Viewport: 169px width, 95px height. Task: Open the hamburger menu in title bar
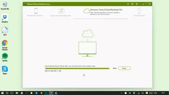(137, 4)
